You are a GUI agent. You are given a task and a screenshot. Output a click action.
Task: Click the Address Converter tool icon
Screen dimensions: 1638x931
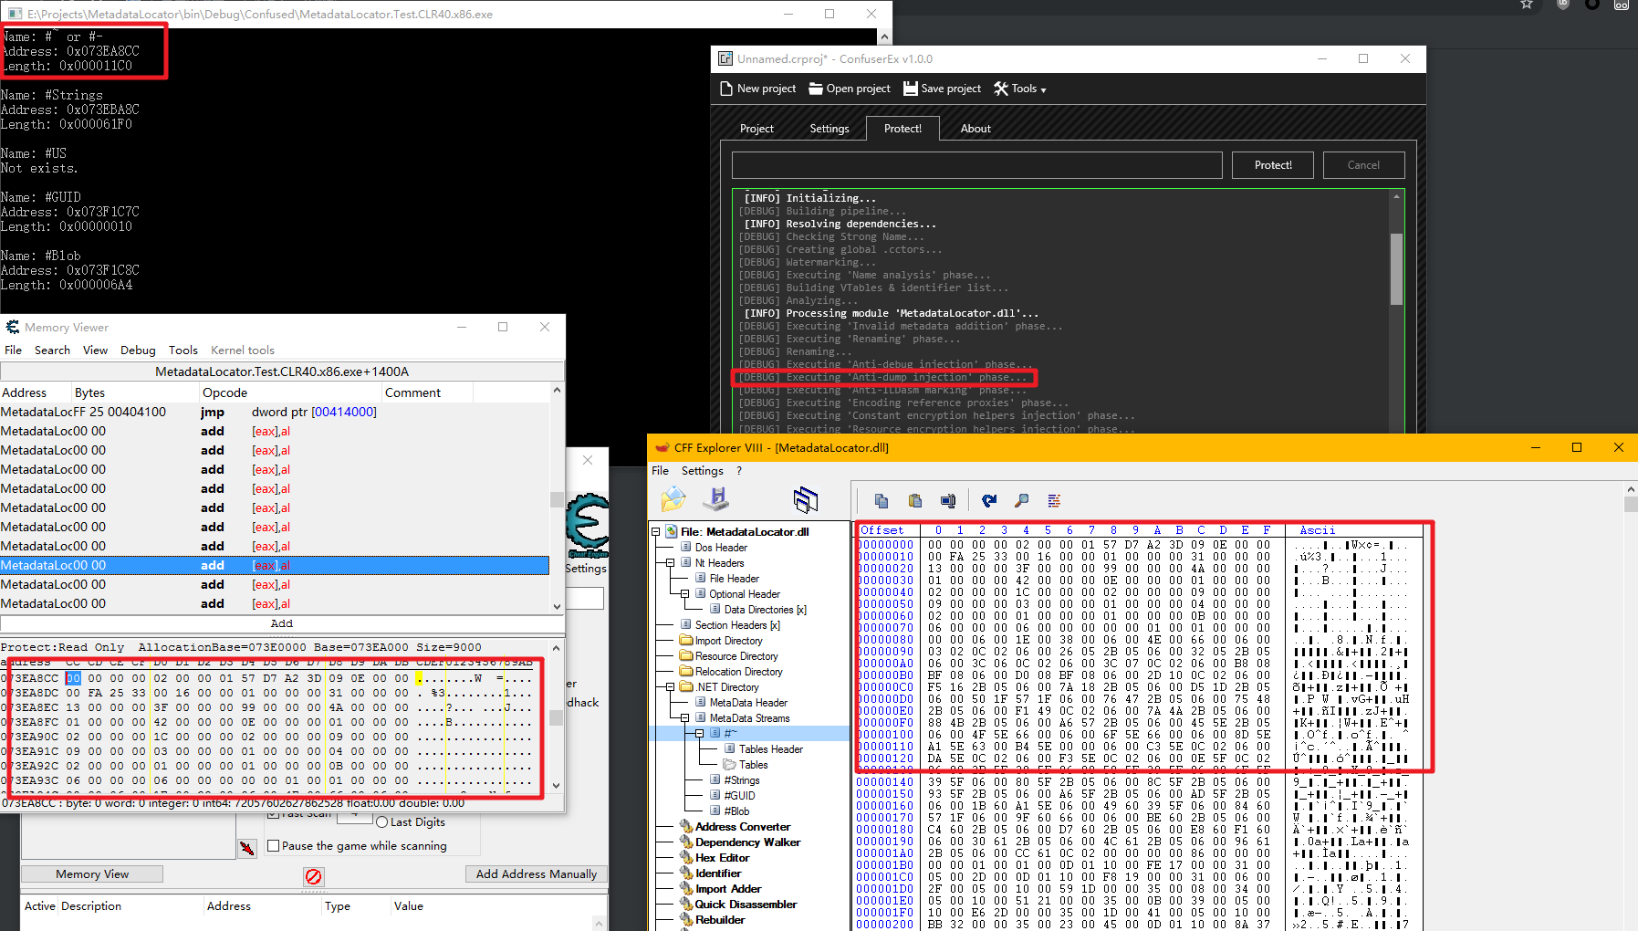685,827
